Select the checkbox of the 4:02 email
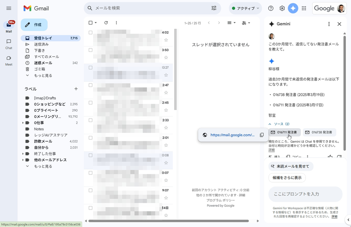Image resolution: width=351 pixels, height=227 pixels. 90,32
